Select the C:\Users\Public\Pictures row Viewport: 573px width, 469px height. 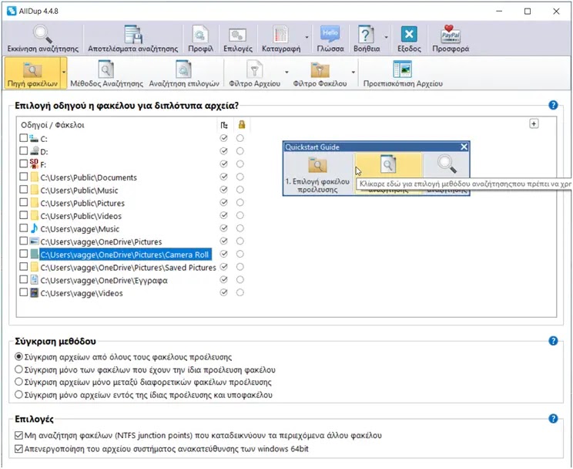pyautogui.click(x=82, y=203)
